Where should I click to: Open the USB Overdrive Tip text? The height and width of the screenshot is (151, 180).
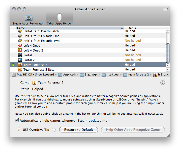(x=36, y=130)
